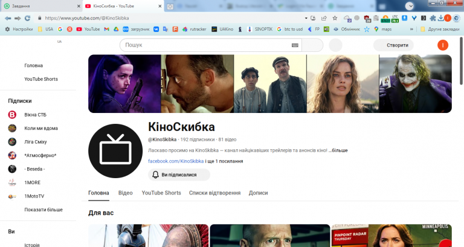
Task: Open the Настройки bookmark gear
Action: coord(19,29)
